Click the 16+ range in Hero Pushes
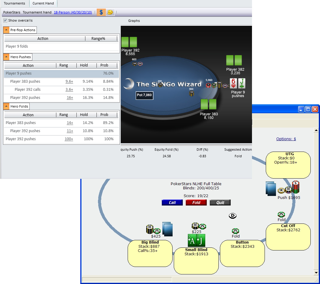The width and height of the screenshot is (320, 284). [70, 98]
